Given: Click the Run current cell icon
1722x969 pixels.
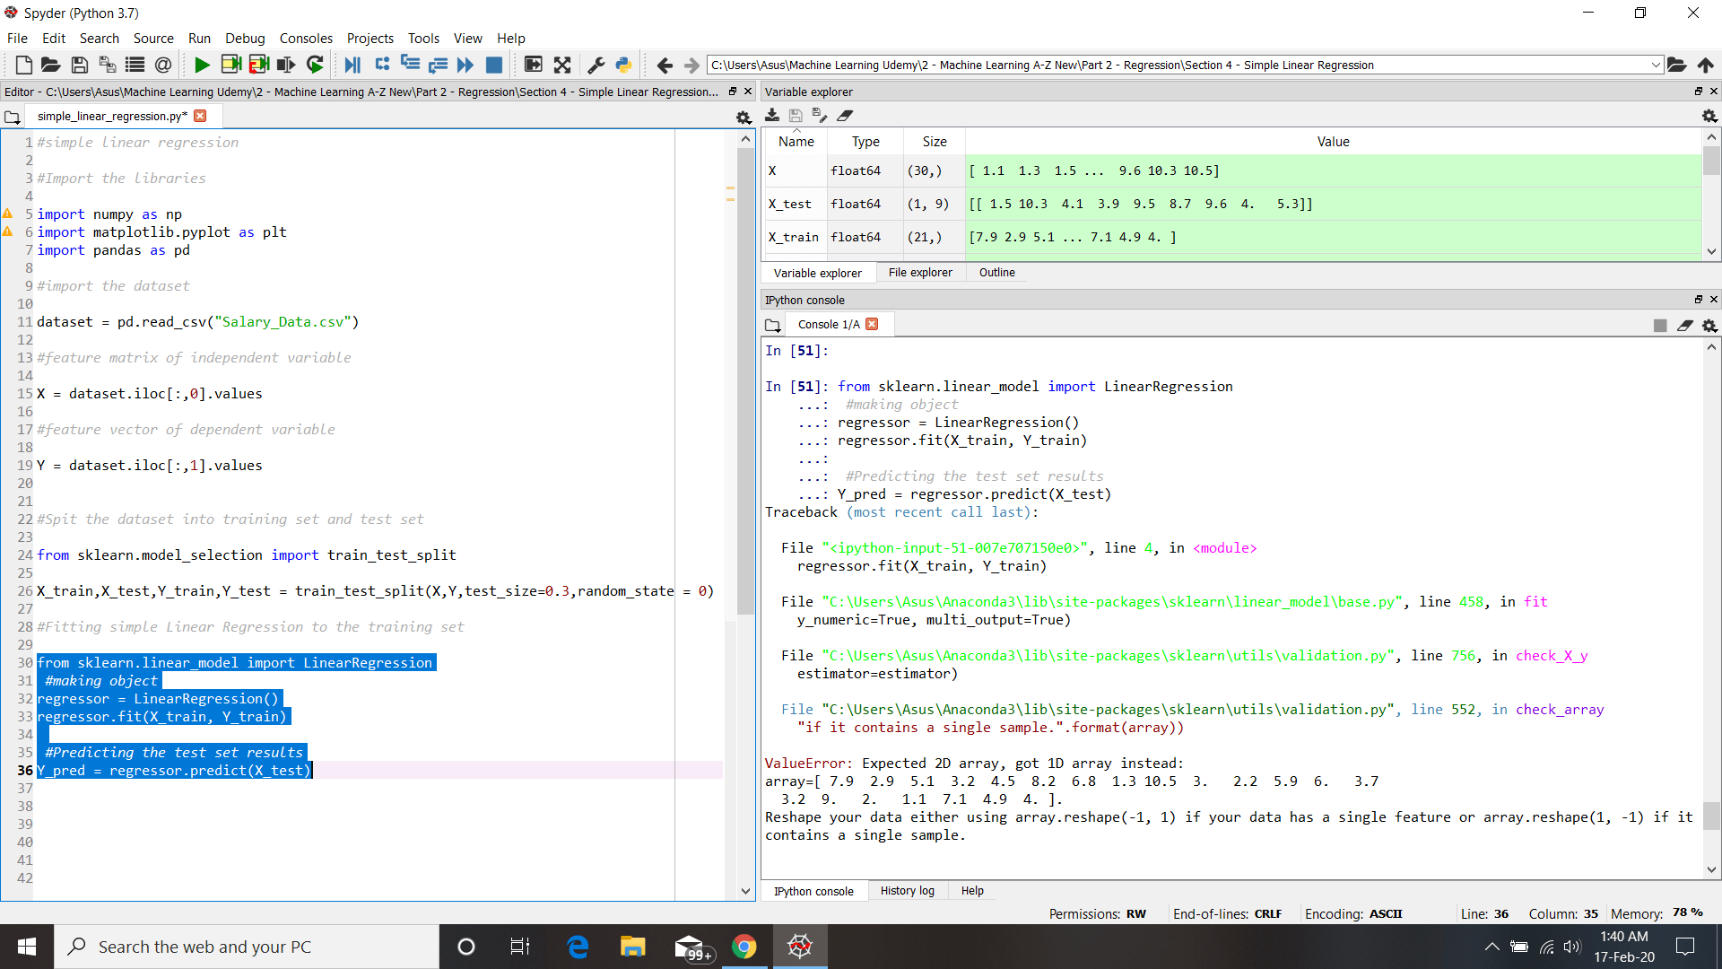Looking at the screenshot, I should tap(230, 65).
